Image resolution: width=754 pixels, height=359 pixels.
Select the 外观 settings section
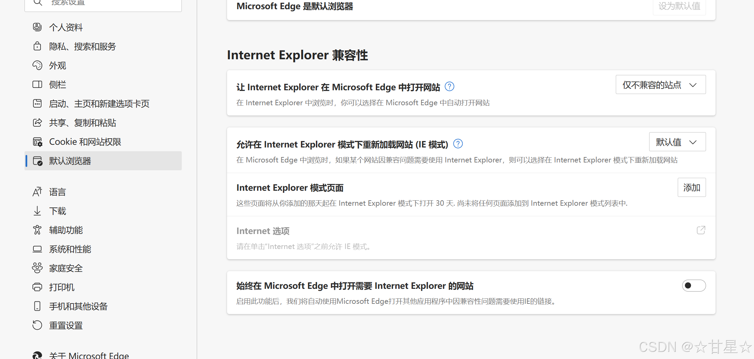(103, 65)
